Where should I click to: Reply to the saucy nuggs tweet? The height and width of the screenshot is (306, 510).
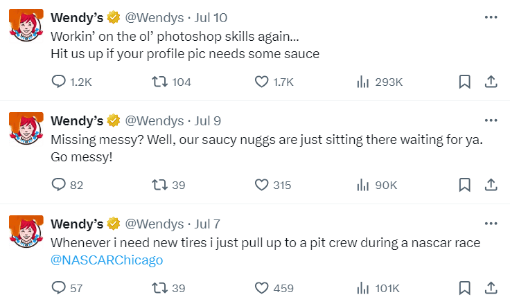pyautogui.click(x=60, y=185)
